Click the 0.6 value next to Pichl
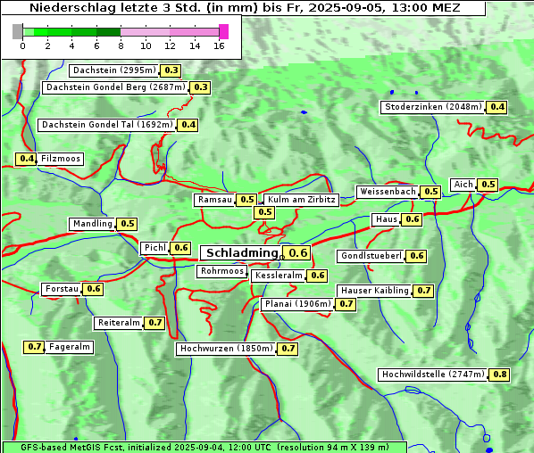The width and height of the screenshot is (534, 453). (x=181, y=248)
